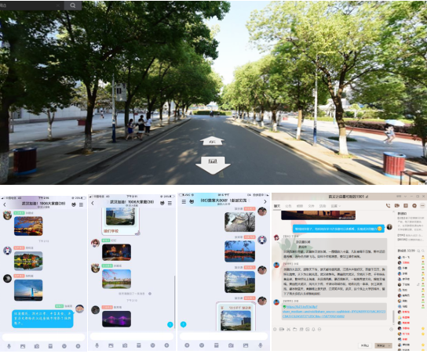This screenshot has width=427, height=354.
Task: Open the hamburger menu in the leftmost phone chat
Action: (81, 204)
